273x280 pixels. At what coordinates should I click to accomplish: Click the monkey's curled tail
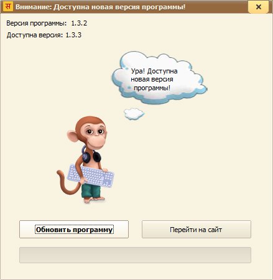click(x=67, y=184)
